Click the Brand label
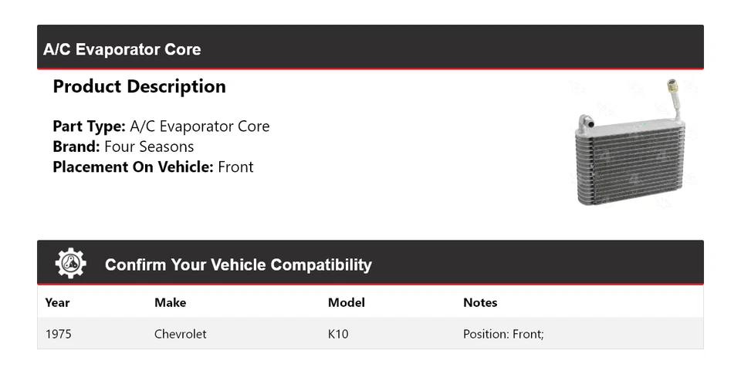This screenshot has width=741, height=374. pyautogui.click(x=76, y=147)
